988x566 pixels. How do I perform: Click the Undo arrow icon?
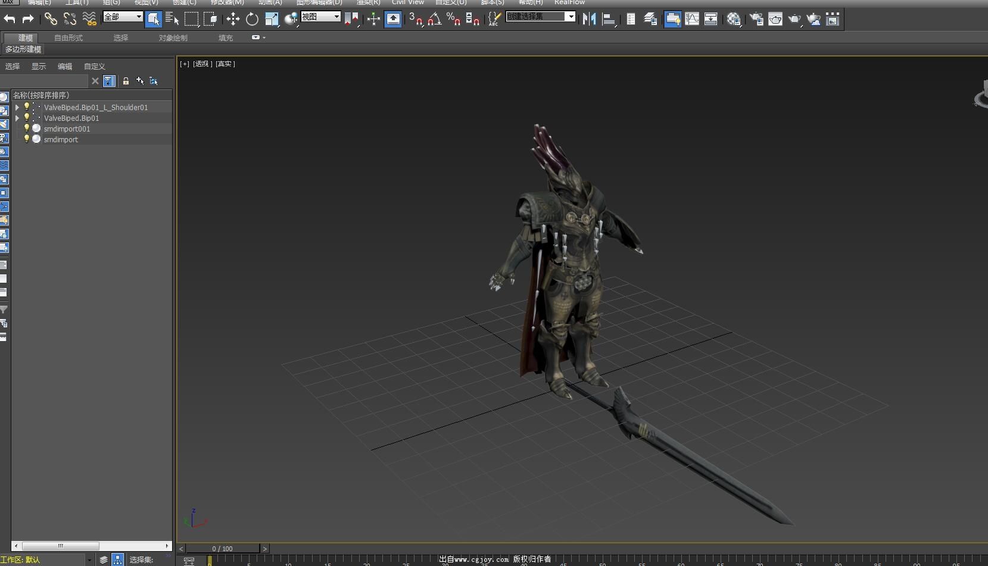(9, 19)
